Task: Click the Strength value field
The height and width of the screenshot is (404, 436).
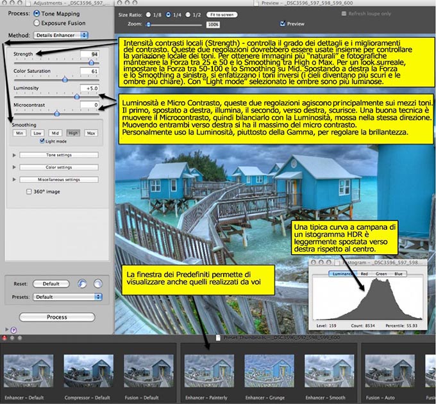Action: click(90, 54)
